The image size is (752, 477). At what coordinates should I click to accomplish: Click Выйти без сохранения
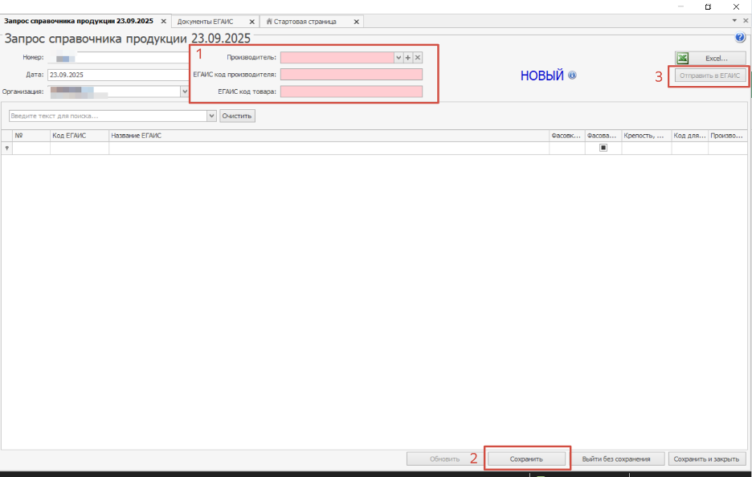[x=616, y=459]
